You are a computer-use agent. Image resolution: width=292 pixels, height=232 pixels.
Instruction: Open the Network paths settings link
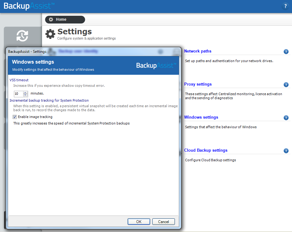[x=198, y=51]
